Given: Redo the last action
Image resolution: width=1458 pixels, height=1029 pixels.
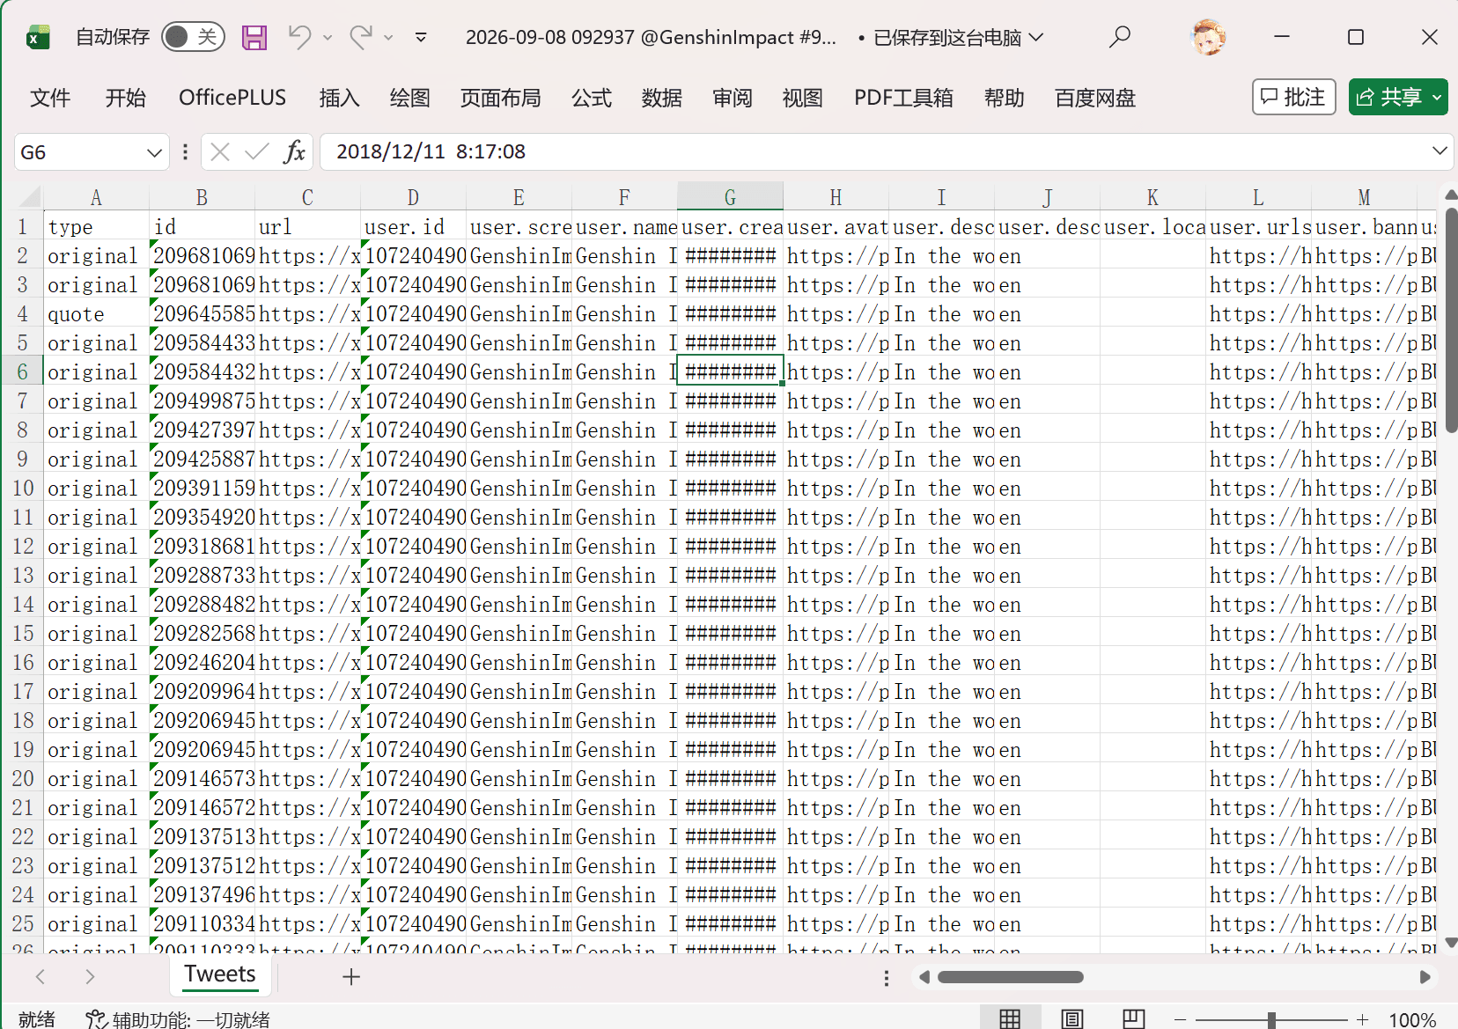Looking at the screenshot, I should (360, 37).
